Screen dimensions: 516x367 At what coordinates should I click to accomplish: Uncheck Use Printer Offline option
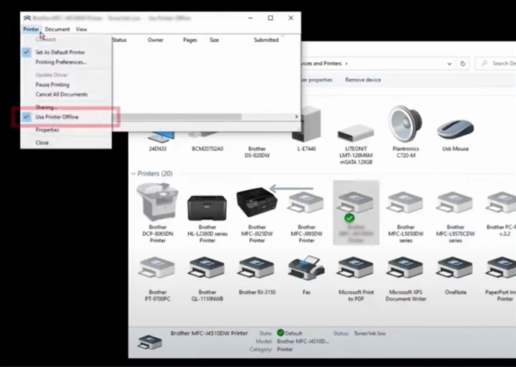[57, 117]
